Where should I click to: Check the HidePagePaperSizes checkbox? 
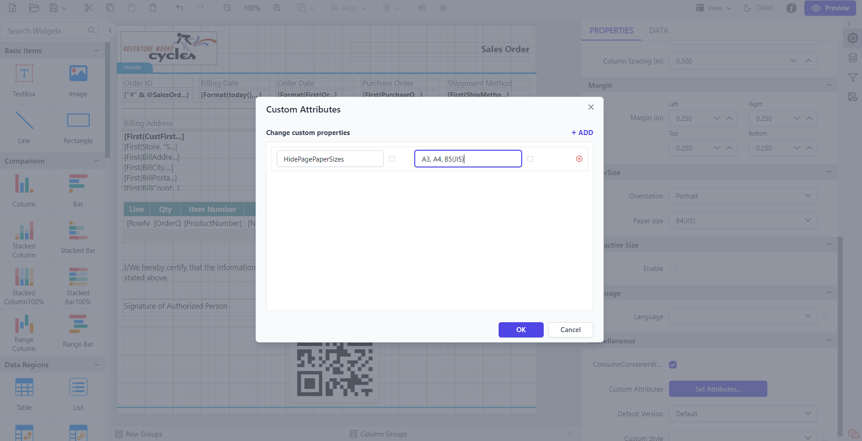click(x=392, y=158)
